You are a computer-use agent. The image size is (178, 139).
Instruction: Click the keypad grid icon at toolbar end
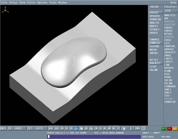(x=144, y=129)
